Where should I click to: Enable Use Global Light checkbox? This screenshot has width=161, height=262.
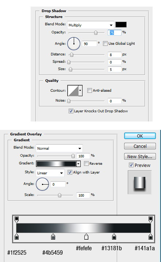[105, 44]
